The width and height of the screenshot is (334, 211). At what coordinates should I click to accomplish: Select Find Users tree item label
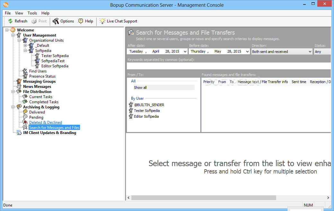coord(38,71)
